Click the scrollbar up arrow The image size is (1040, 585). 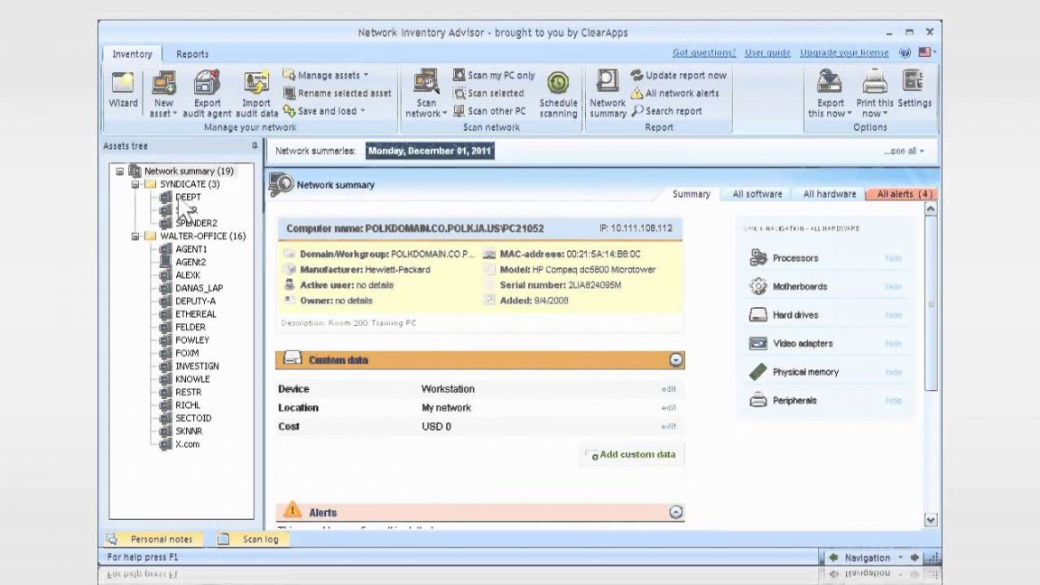point(931,209)
